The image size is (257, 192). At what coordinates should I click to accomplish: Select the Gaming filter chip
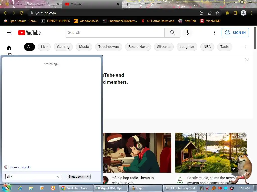click(63, 47)
